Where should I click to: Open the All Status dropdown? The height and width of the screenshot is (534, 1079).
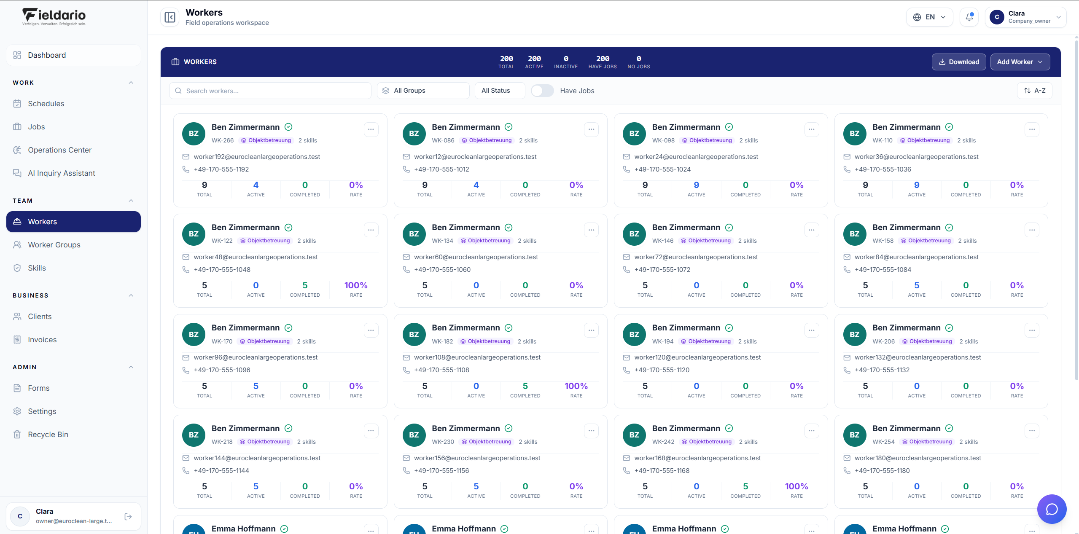tap(500, 91)
